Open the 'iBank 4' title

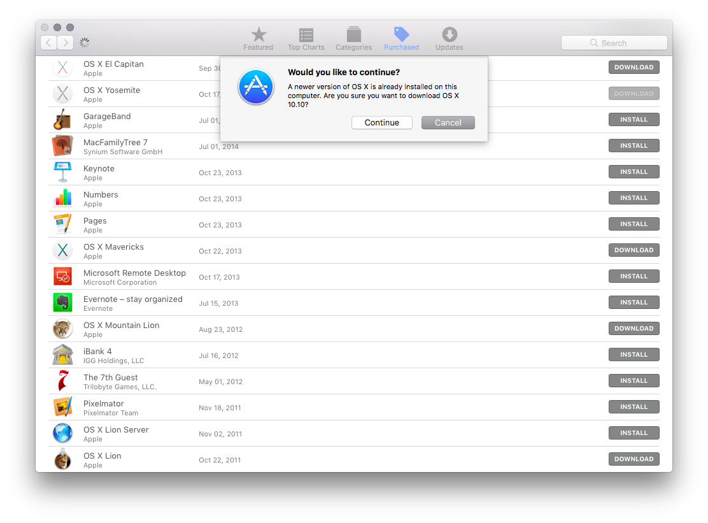(x=97, y=352)
